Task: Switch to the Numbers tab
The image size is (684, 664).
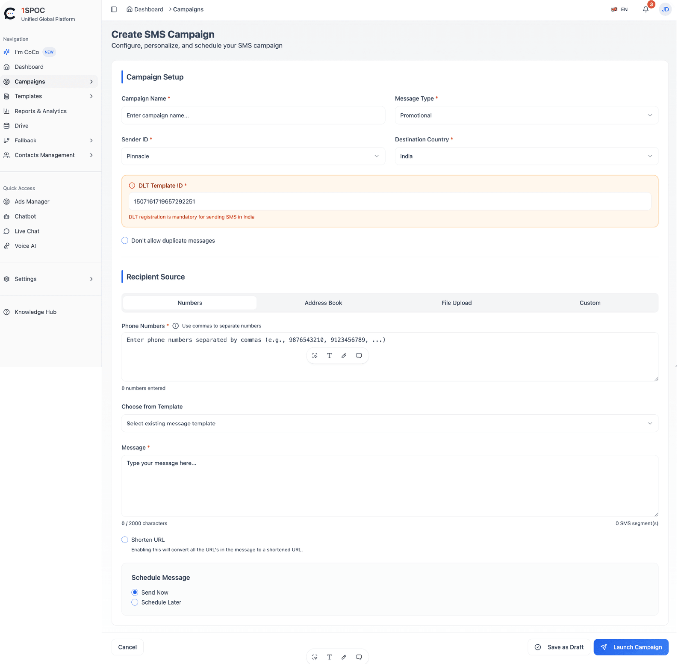Action: [190, 303]
